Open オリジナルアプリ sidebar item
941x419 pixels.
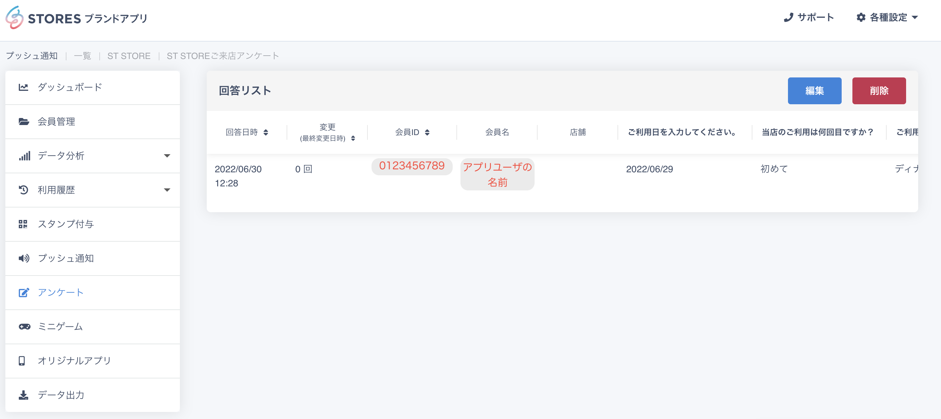tap(92, 361)
